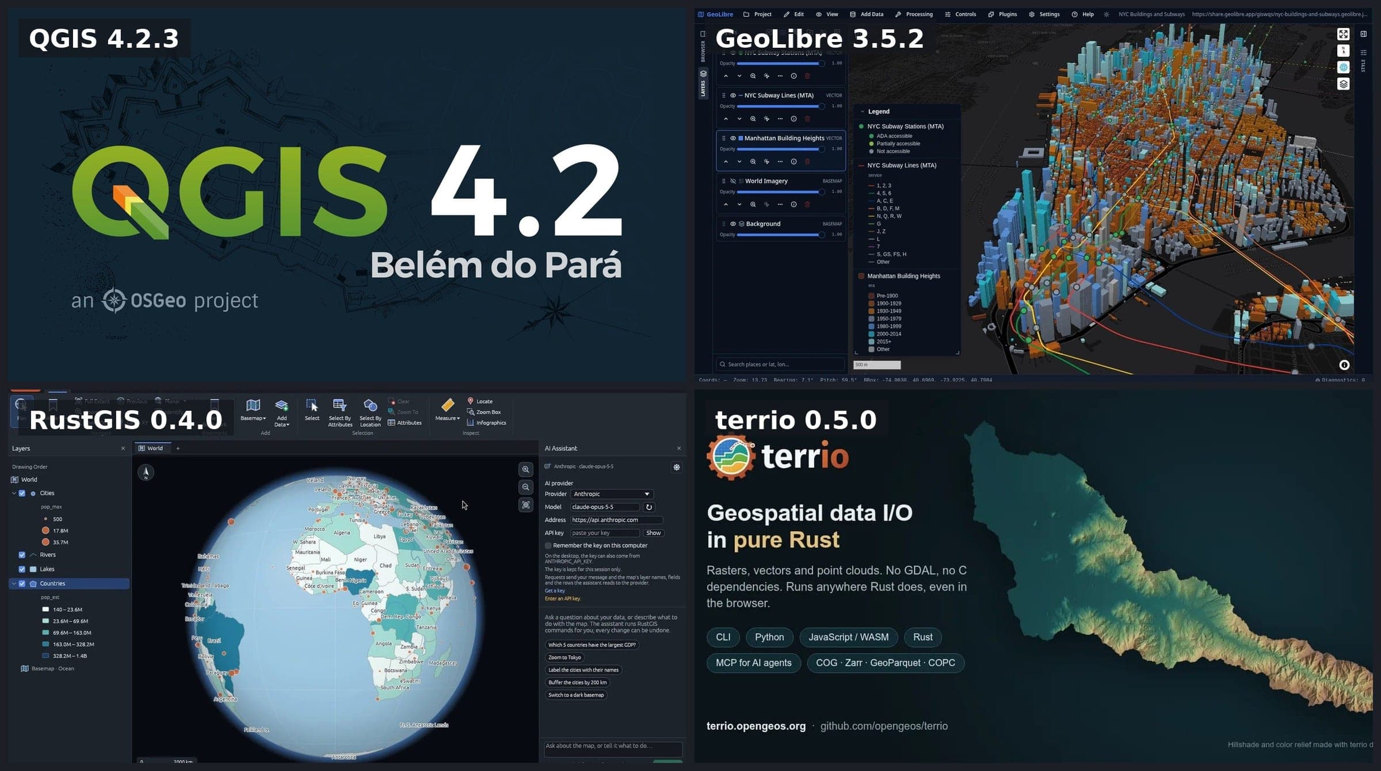Delete the NYC Subway Lines layer
This screenshot has height=771, width=1381.
807,119
